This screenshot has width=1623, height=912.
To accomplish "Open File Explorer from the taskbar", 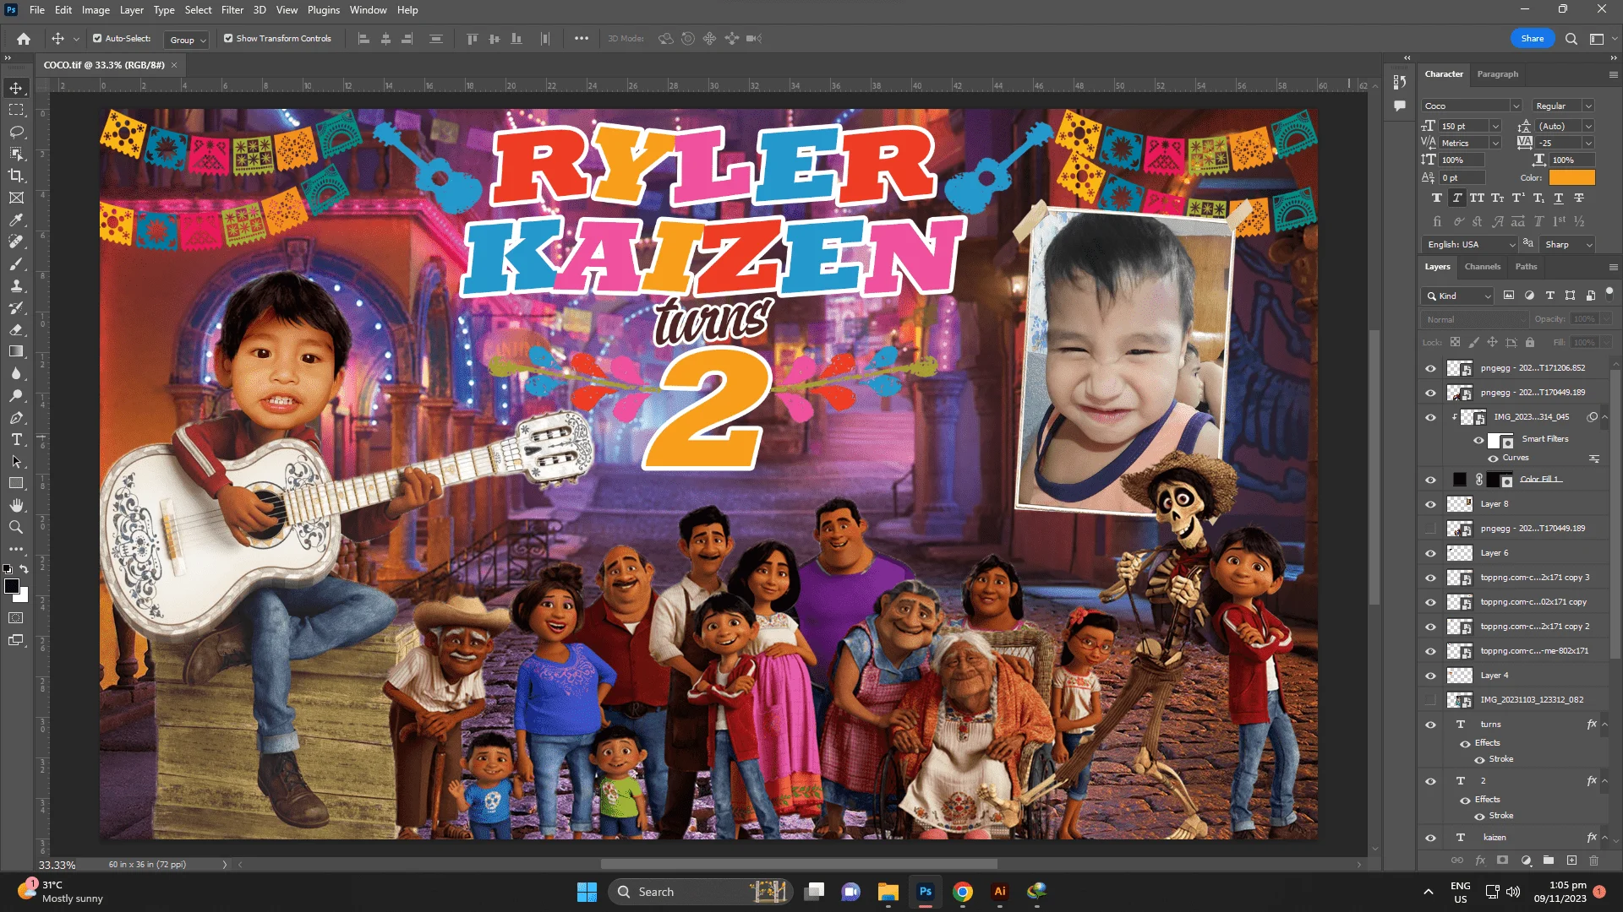I will (x=888, y=892).
